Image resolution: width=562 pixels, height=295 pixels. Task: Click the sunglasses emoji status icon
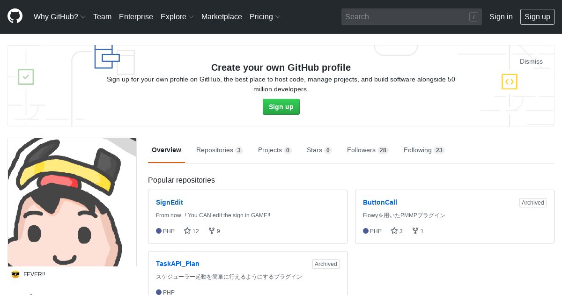click(15, 274)
